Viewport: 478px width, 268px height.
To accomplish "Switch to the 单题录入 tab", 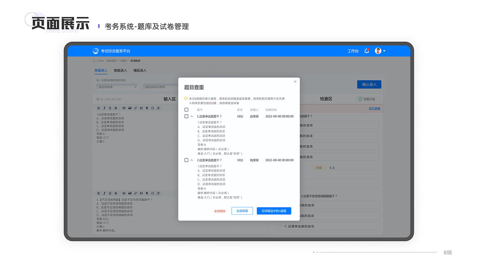I will (x=101, y=70).
